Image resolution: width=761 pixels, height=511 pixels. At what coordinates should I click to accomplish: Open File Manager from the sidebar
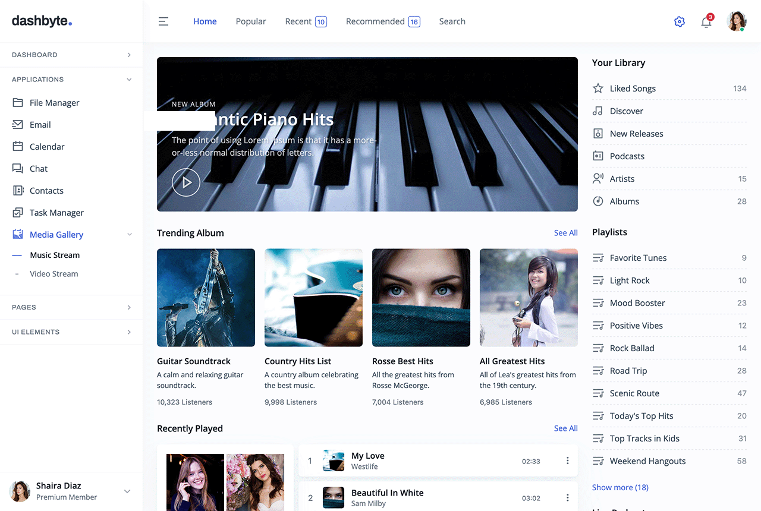click(54, 103)
